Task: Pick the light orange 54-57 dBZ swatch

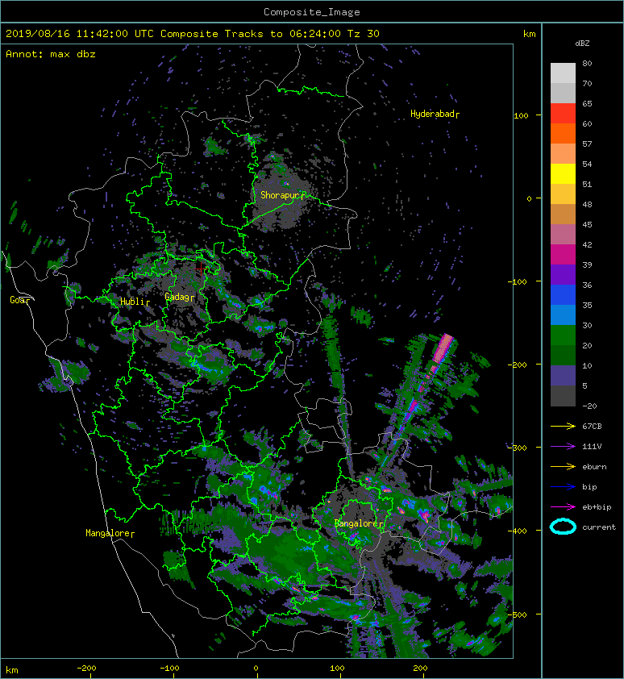Action: pyautogui.click(x=563, y=154)
